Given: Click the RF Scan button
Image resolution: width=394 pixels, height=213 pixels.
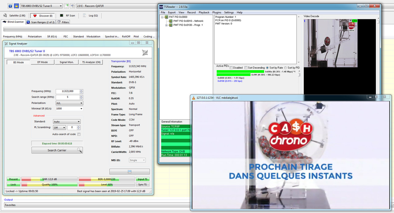Looking at the screenshot, I should (x=67, y=15).
